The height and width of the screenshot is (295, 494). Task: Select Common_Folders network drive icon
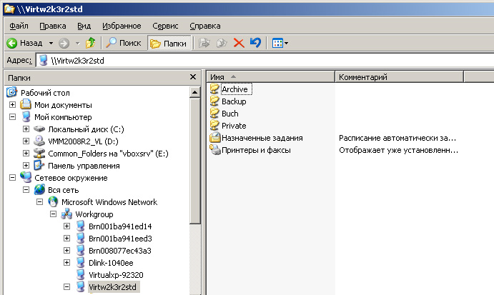point(39,154)
